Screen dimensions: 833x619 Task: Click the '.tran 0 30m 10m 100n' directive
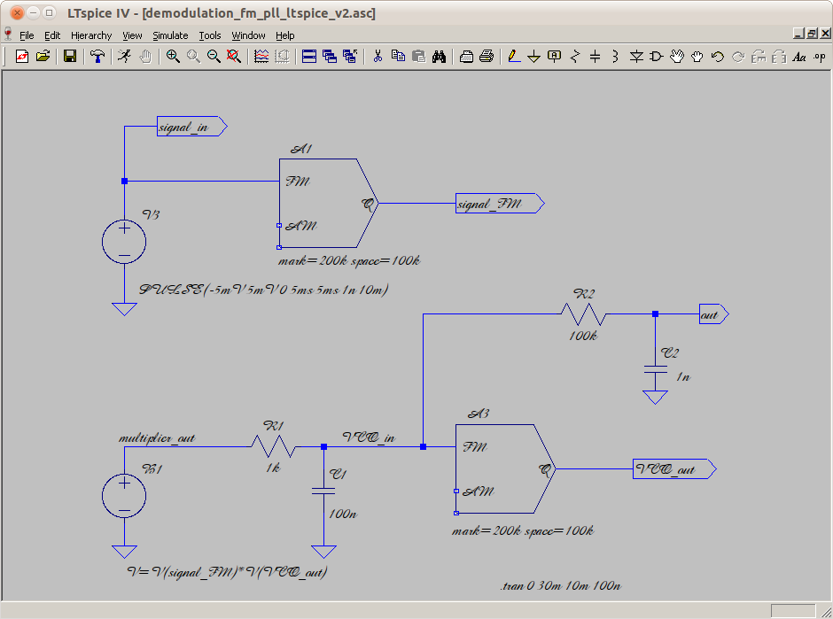(560, 585)
